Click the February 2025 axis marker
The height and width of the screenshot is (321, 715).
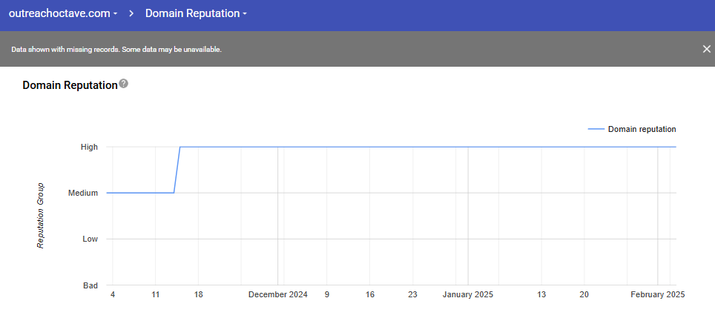pyautogui.click(x=657, y=294)
